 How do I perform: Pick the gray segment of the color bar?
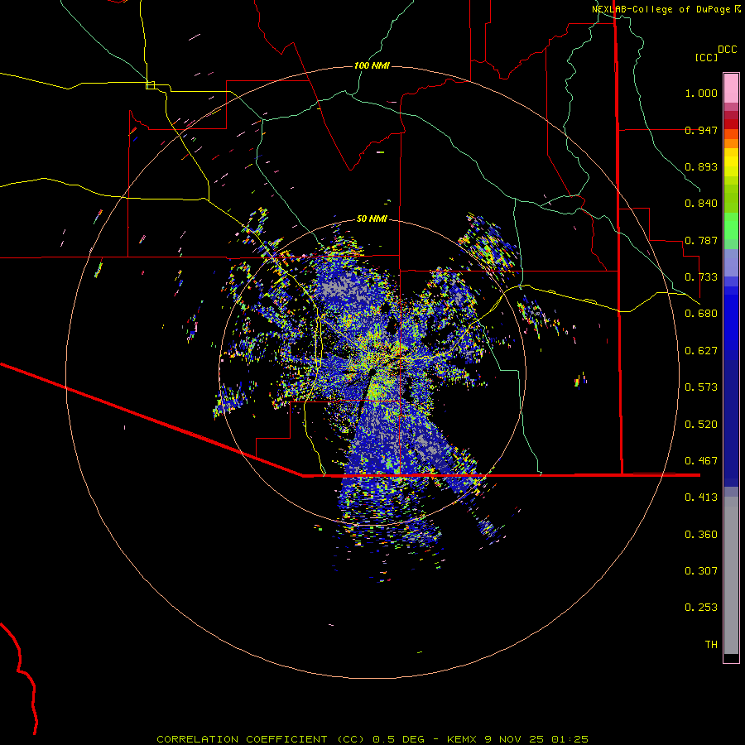click(731, 575)
